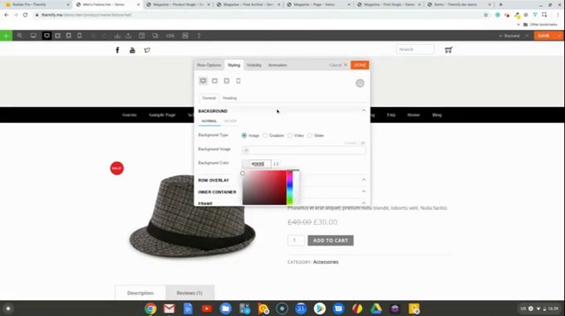Image resolution: width=565 pixels, height=316 pixels.
Task: Open the help question mark in toolbar
Action: pos(199,36)
